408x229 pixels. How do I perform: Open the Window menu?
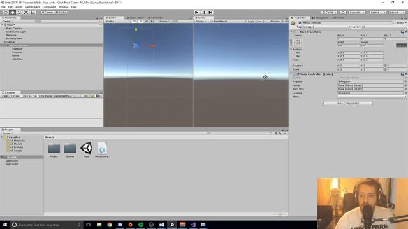64,7
